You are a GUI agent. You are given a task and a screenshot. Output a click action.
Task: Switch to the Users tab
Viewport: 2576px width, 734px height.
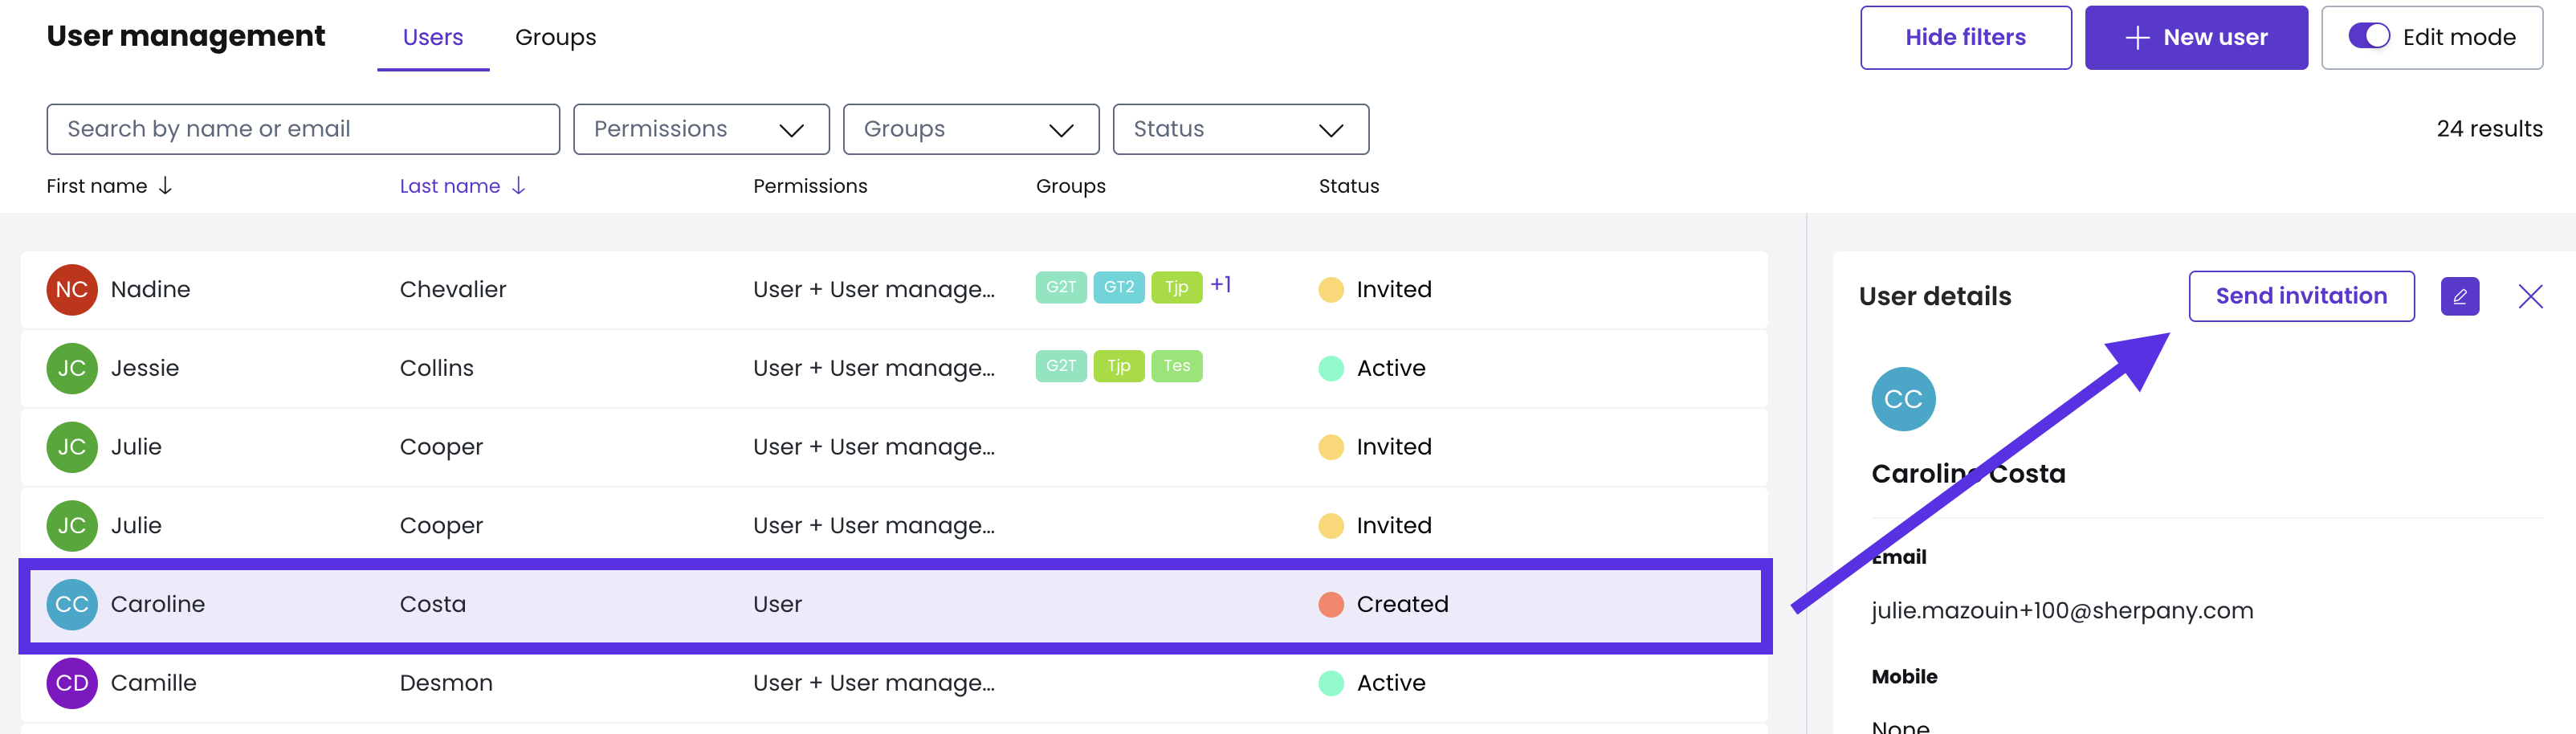click(433, 37)
